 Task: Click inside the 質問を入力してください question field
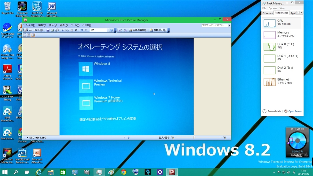(x=215, y=25)
